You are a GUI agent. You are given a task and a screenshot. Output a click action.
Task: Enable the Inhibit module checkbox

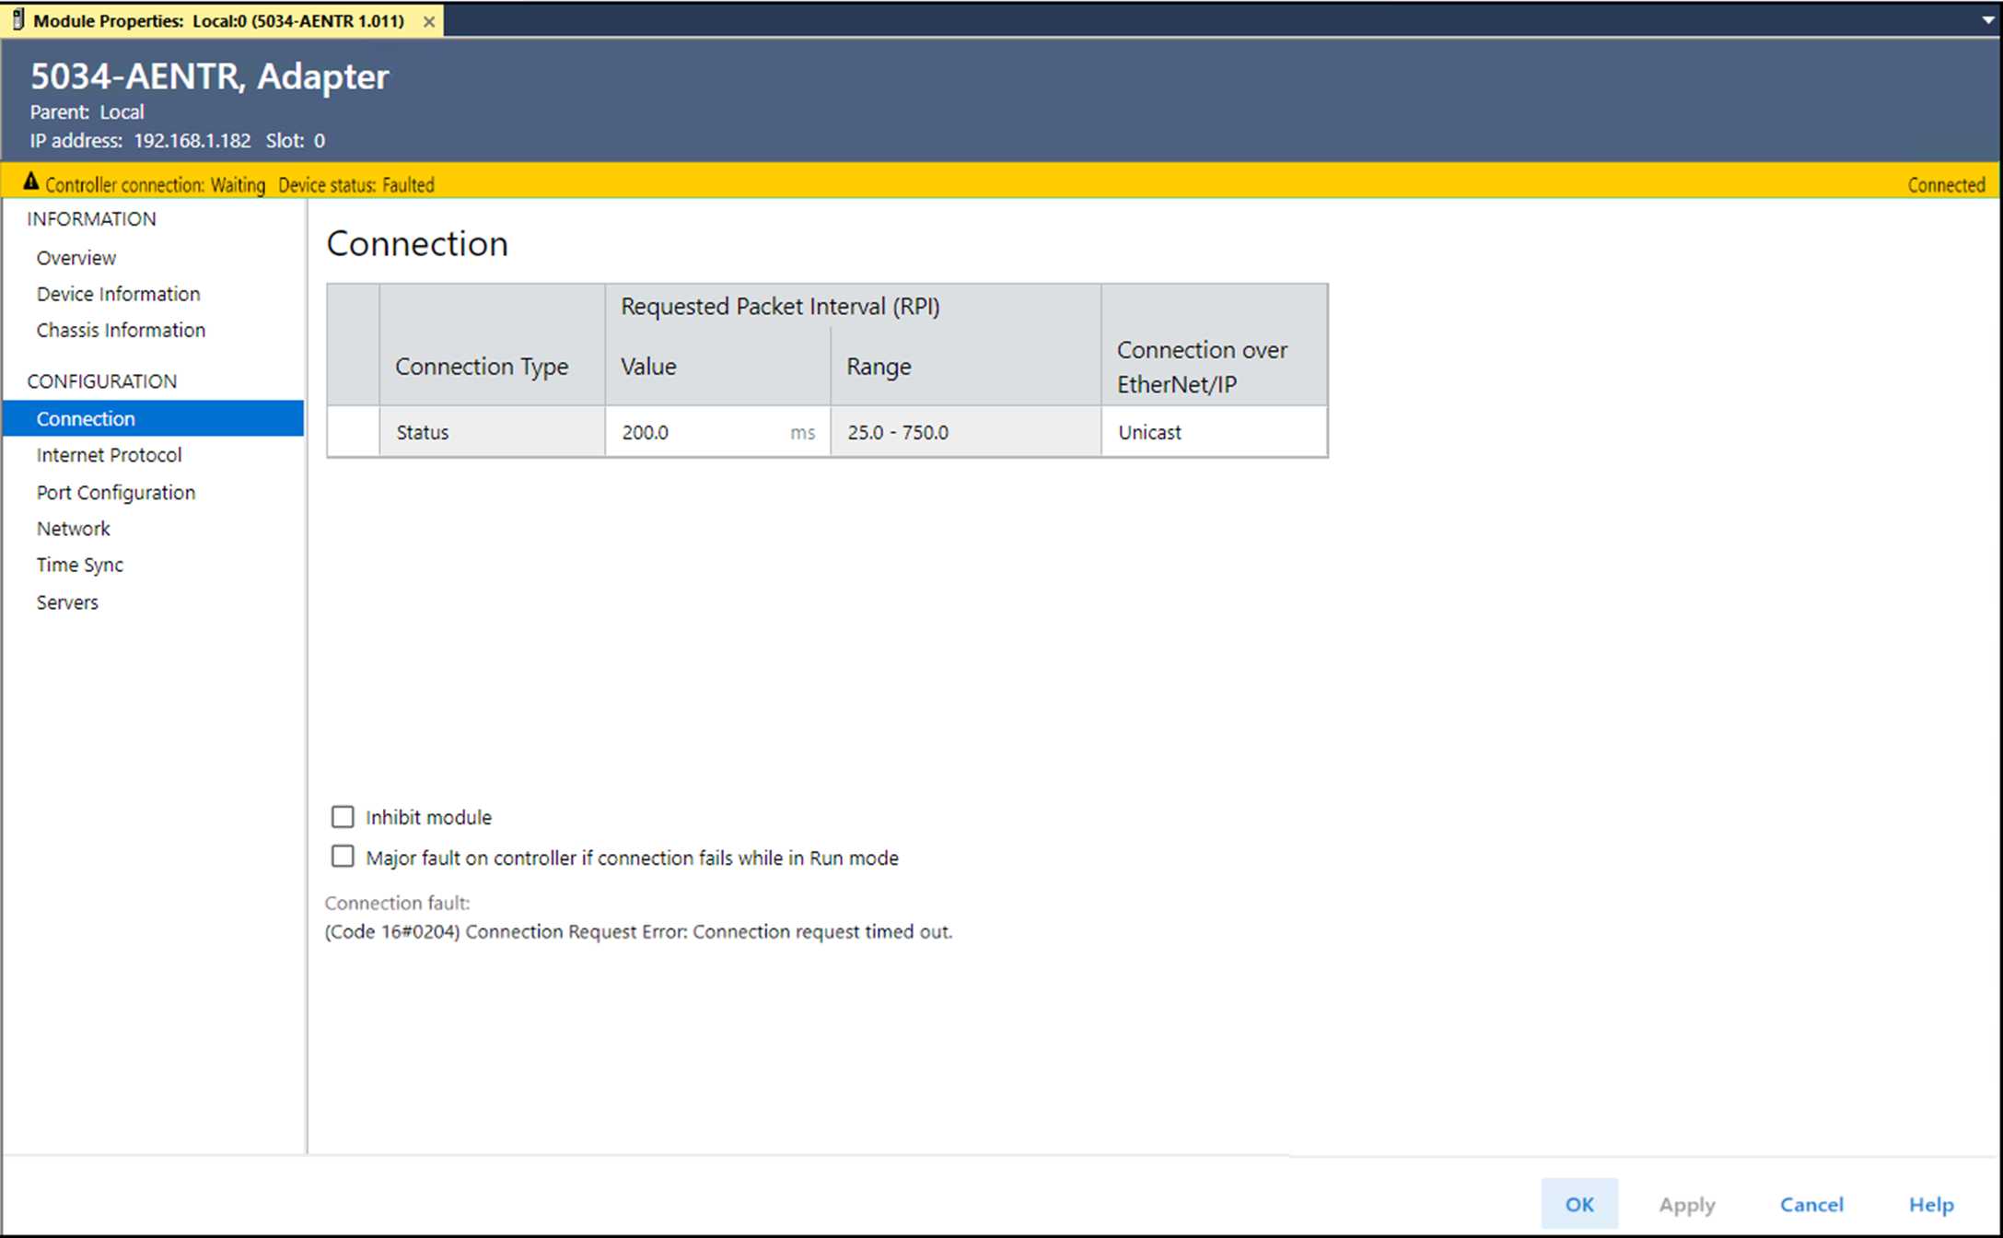click(343, 817)
